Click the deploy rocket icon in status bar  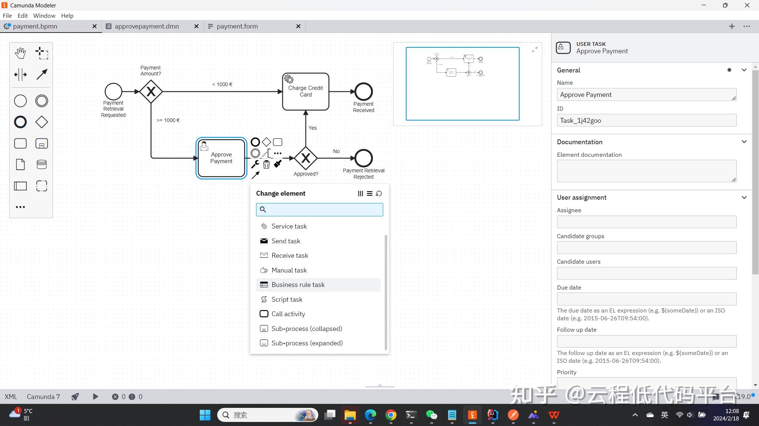pos(75,397)
